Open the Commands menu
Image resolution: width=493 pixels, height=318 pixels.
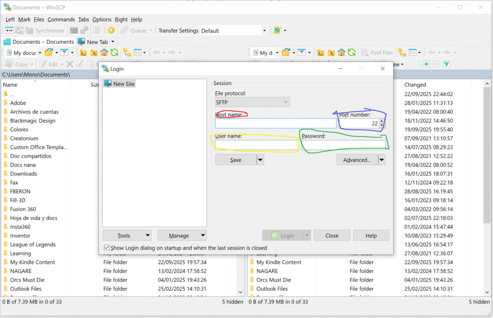tap(61, 19)
